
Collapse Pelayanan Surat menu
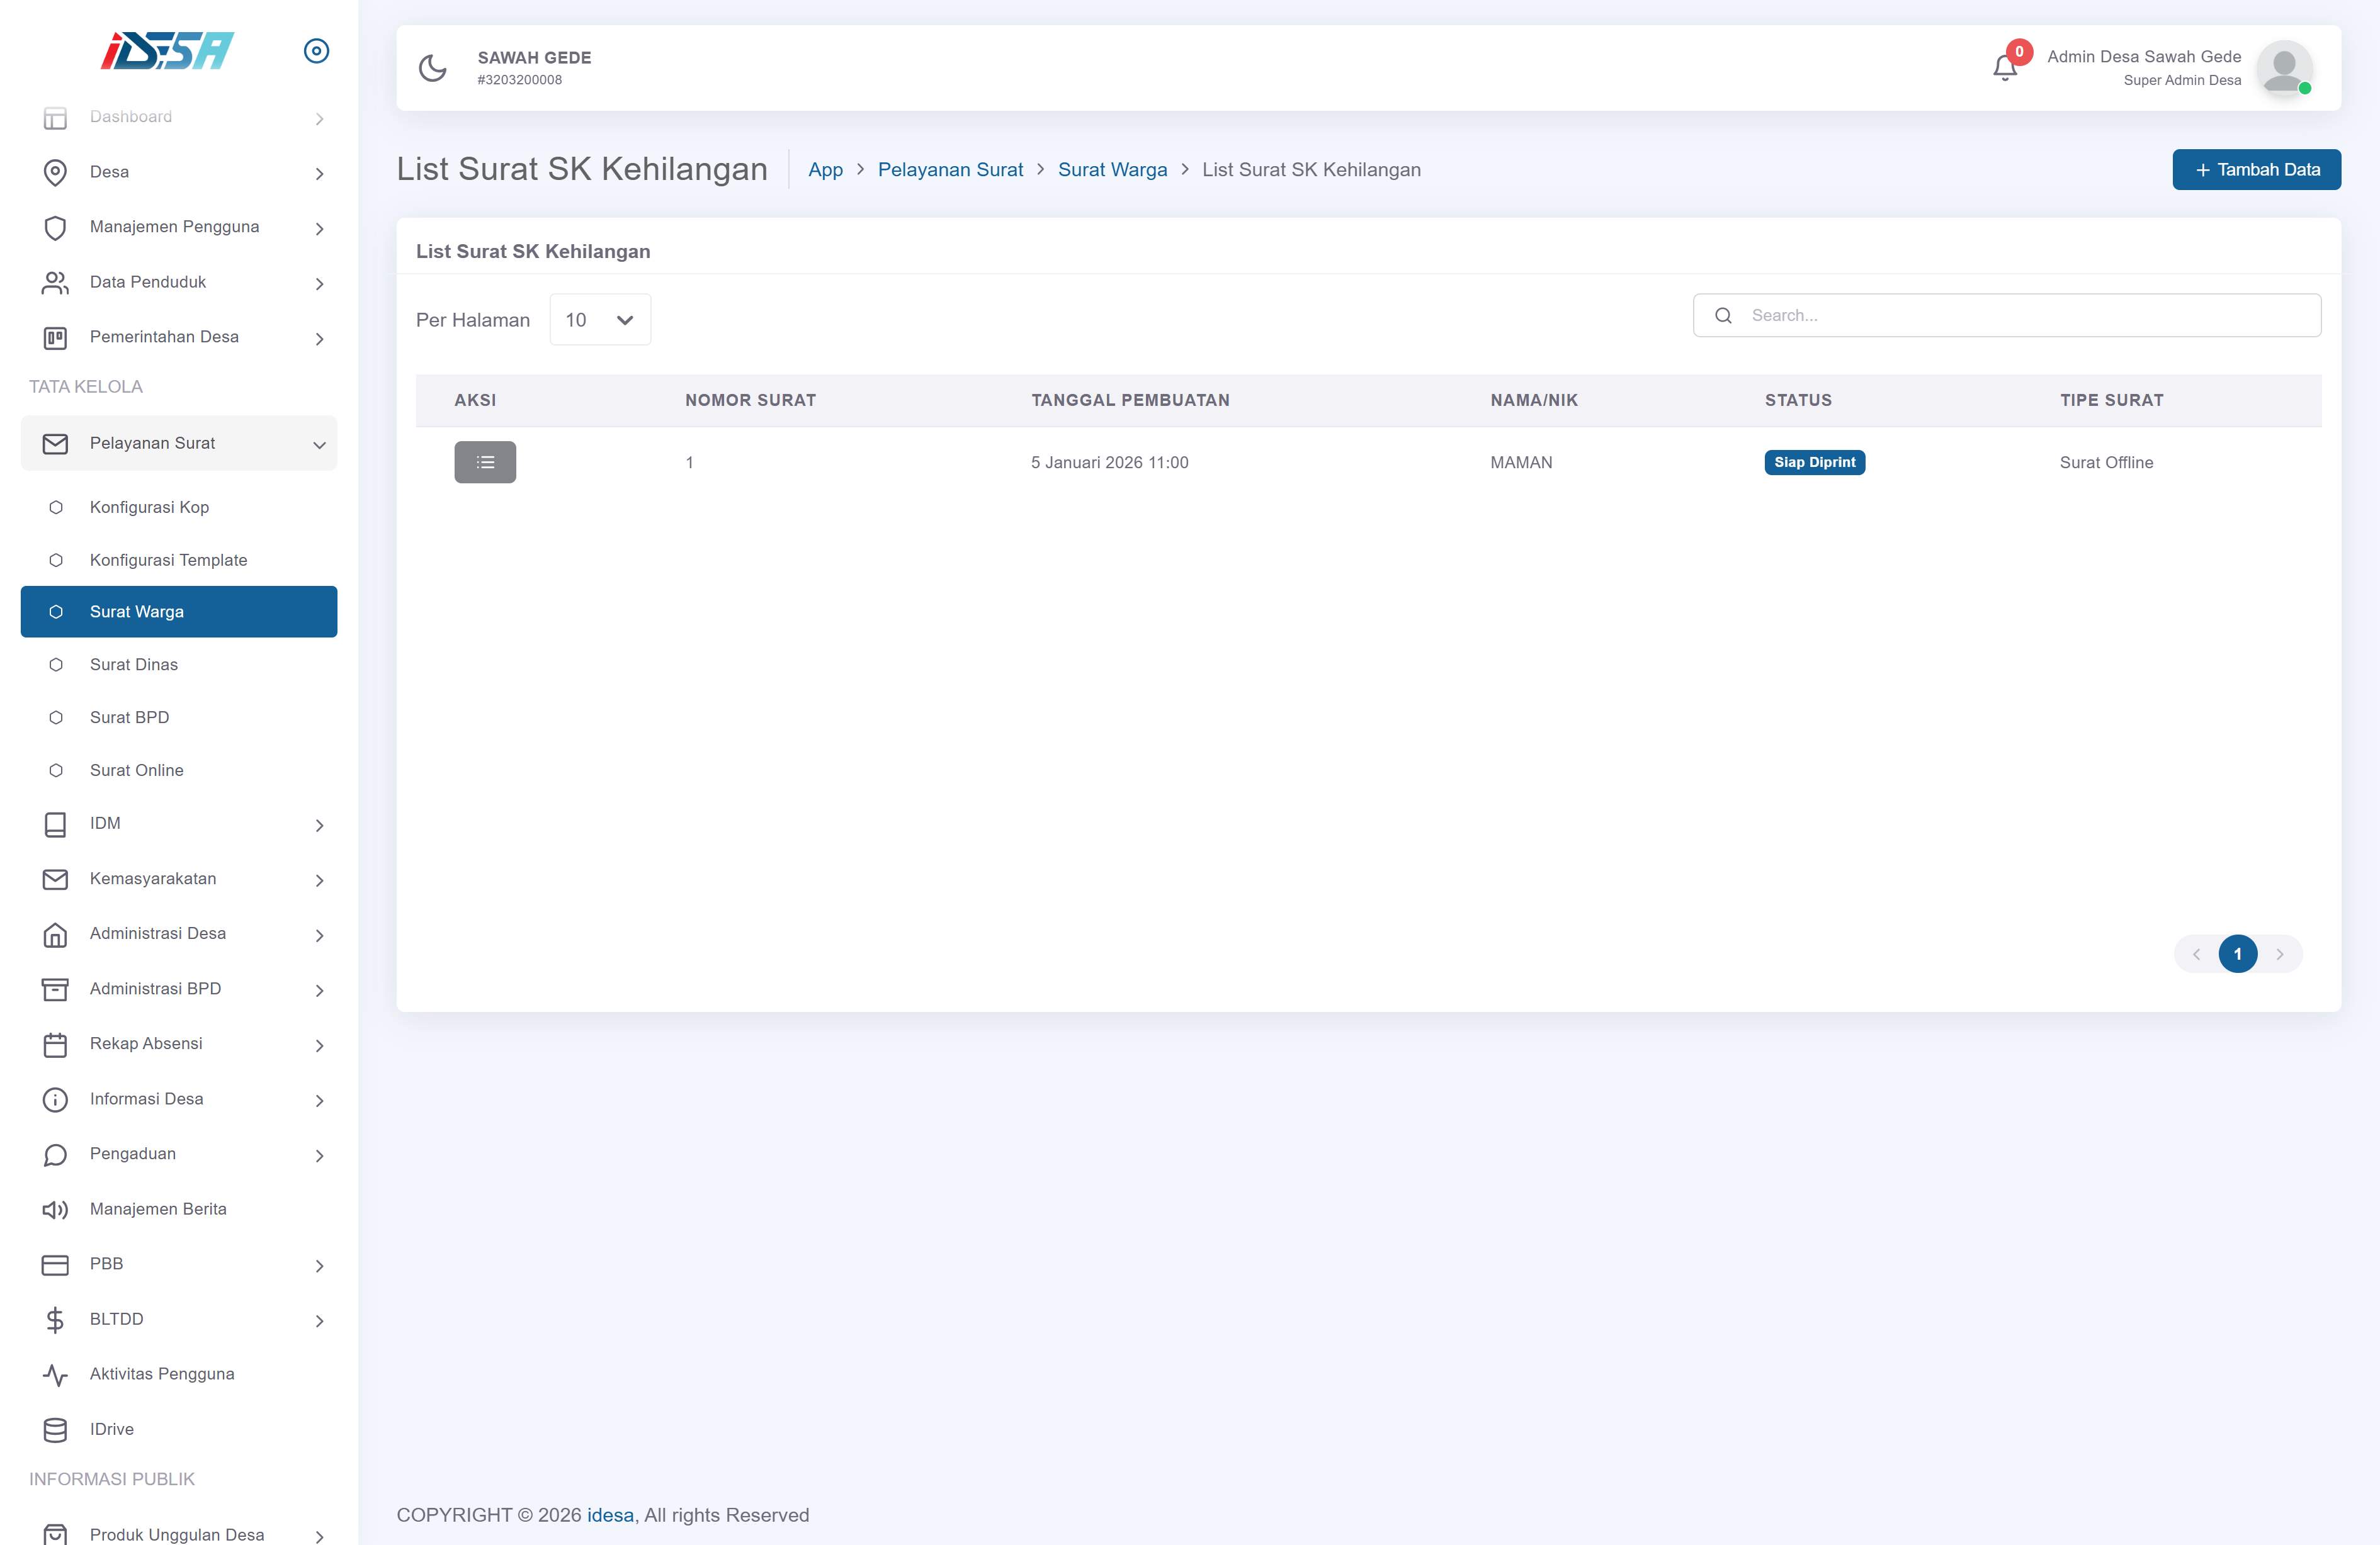179,442
